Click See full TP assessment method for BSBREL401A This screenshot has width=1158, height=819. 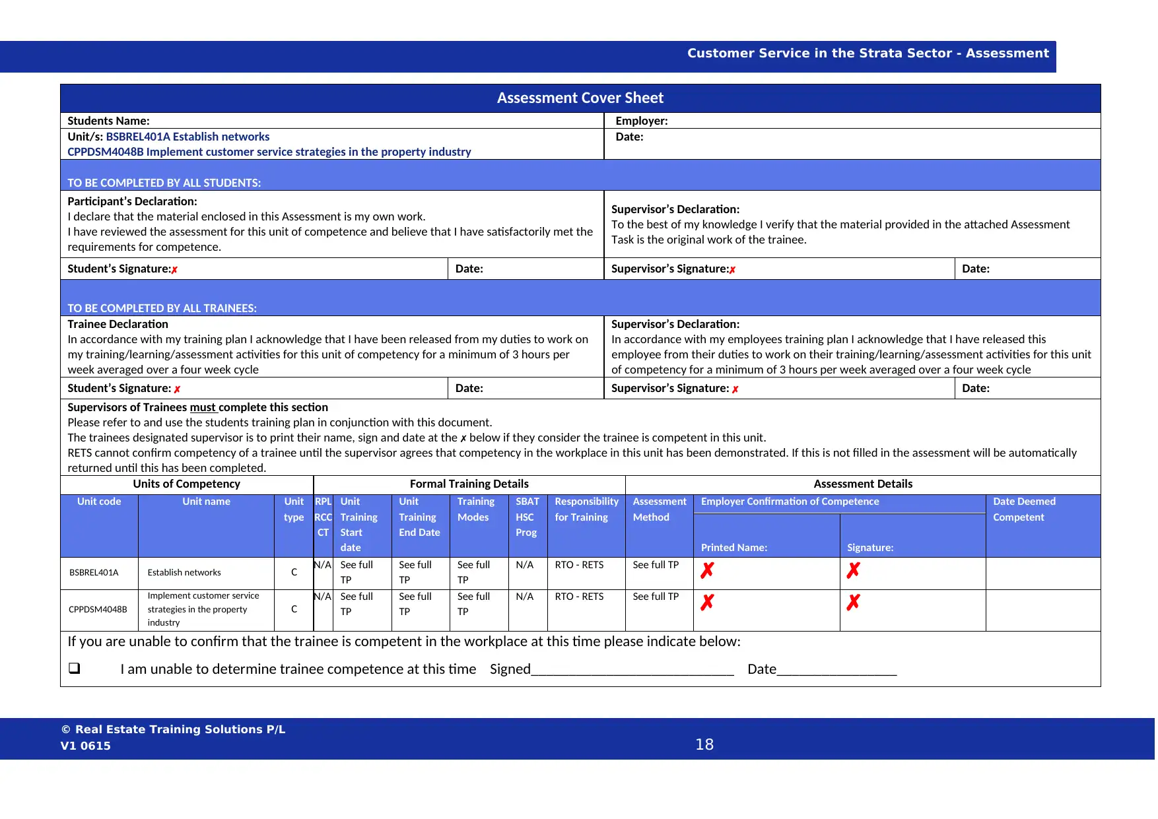[x=656, y=565]
